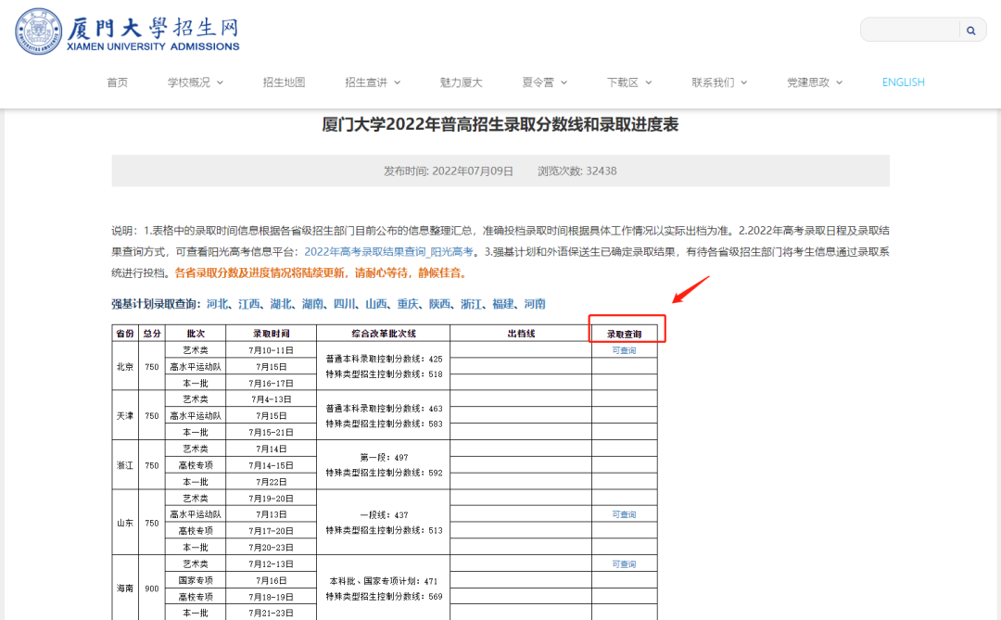Open the 魅力厦大 menu item
The height and width of the screenshot is (620, 1001).
461,82
